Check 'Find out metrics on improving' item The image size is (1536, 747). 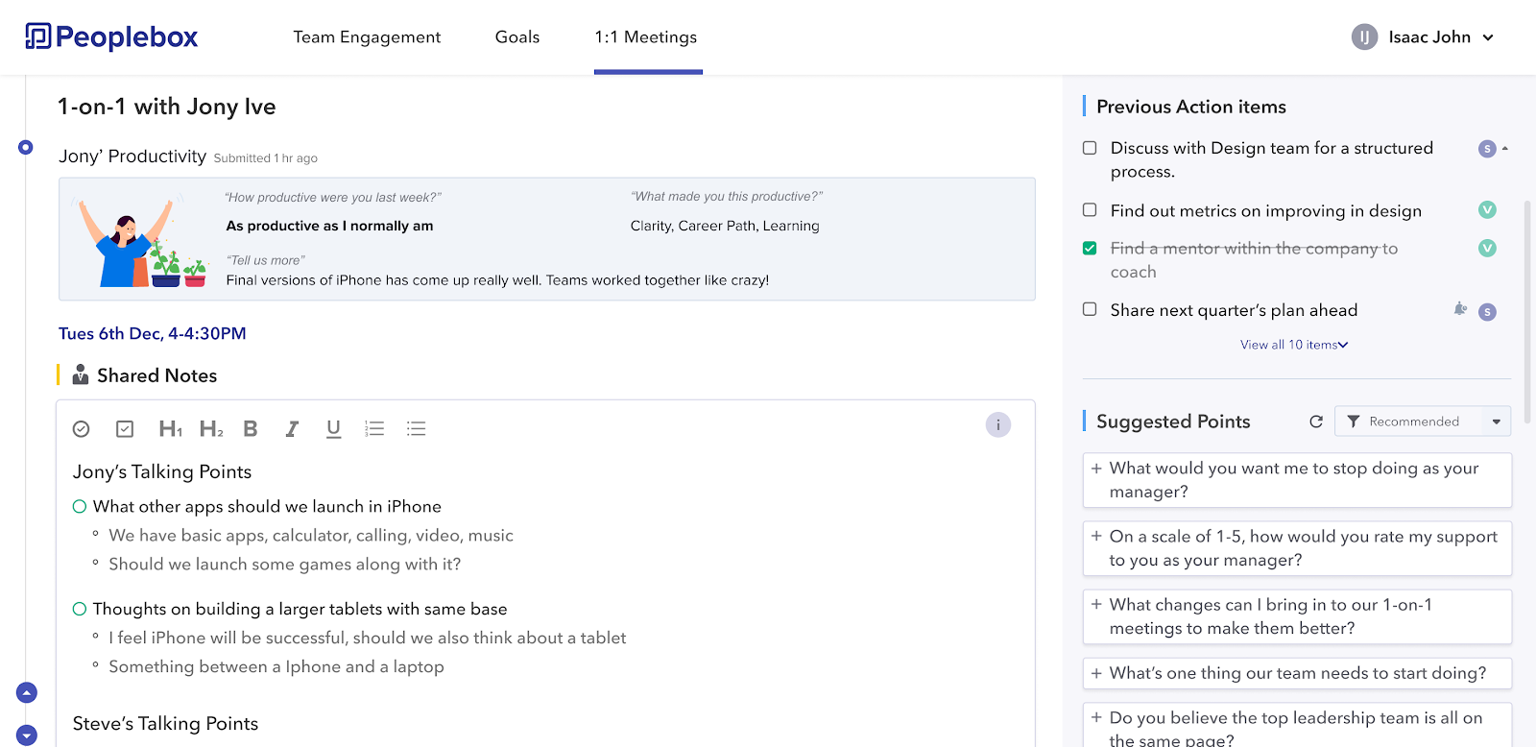[1090, 210]
